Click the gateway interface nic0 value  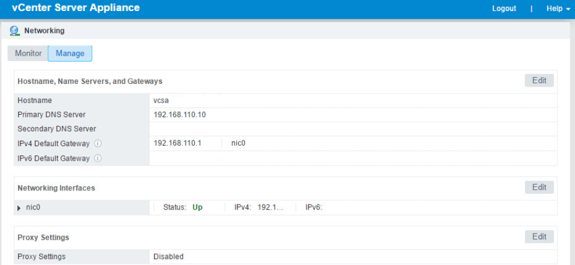click(x=238, y=143)
